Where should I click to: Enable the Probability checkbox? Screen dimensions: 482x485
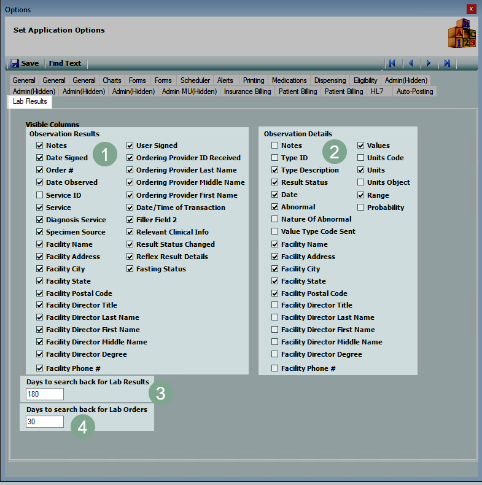point(361,208)
